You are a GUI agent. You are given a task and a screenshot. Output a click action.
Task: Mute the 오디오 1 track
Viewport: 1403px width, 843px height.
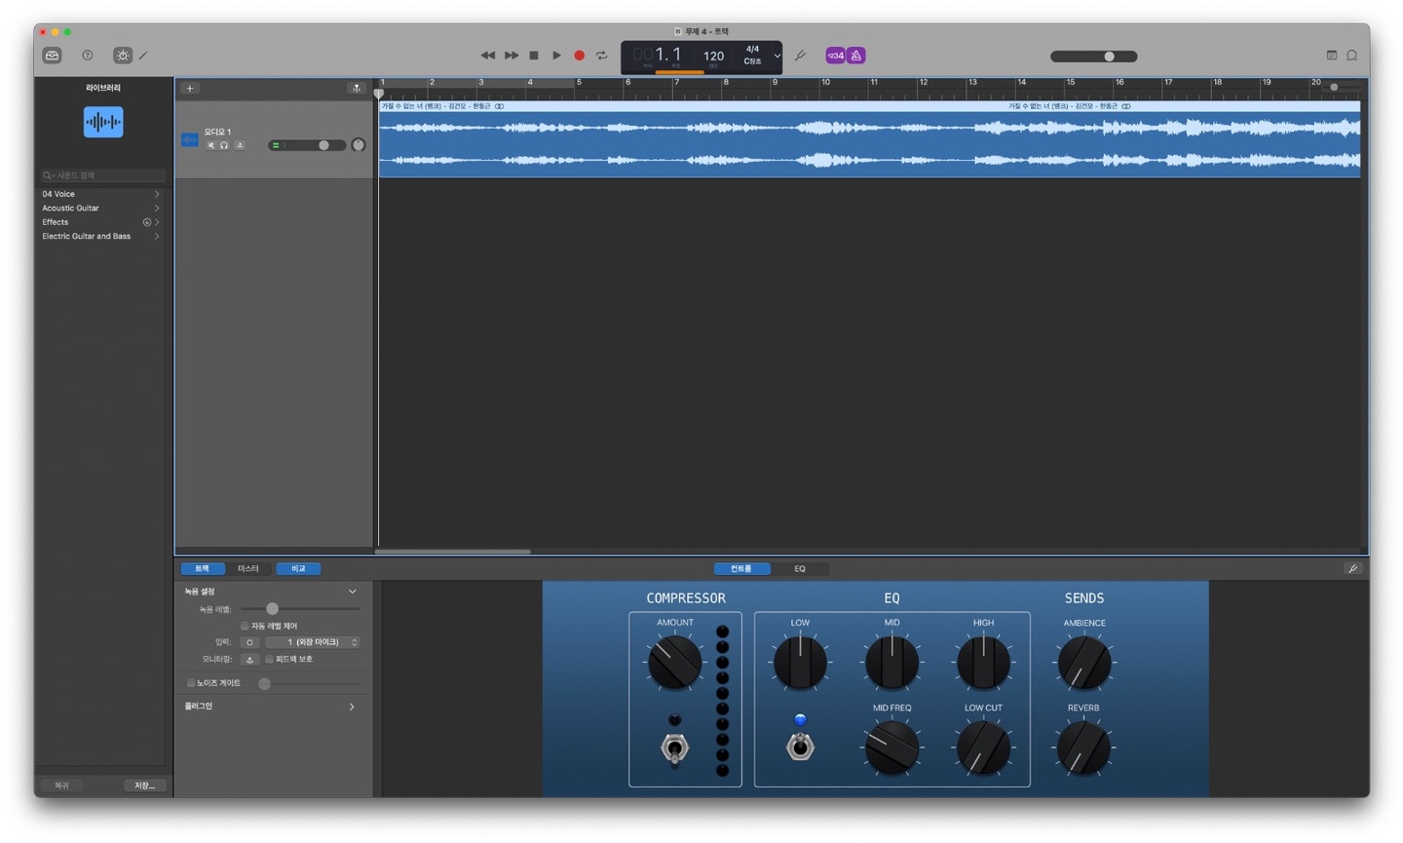(x=210, y=145)
